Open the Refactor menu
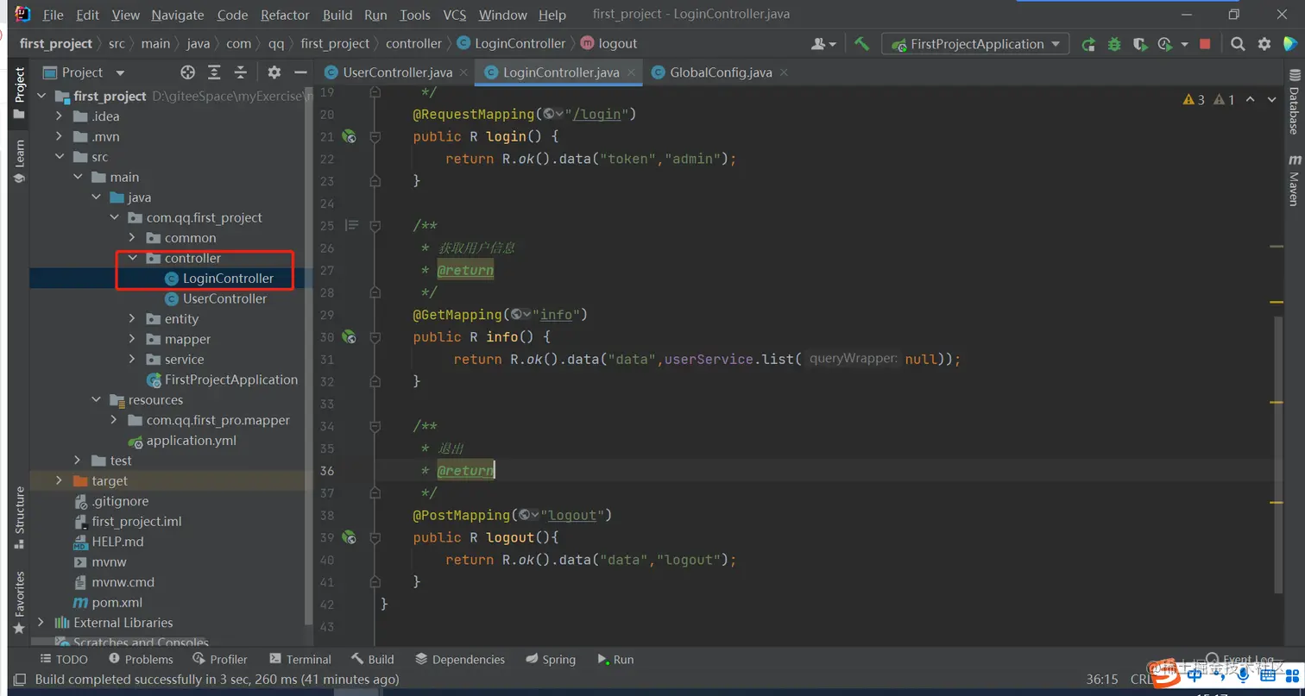 (285, 15)
